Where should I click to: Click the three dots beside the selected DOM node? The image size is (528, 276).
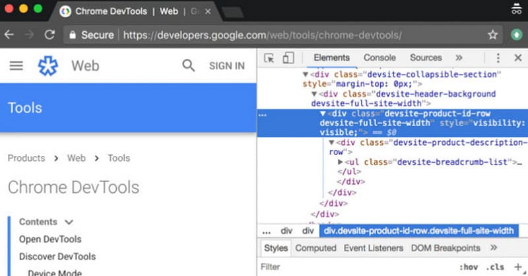(x=263, y=115)
